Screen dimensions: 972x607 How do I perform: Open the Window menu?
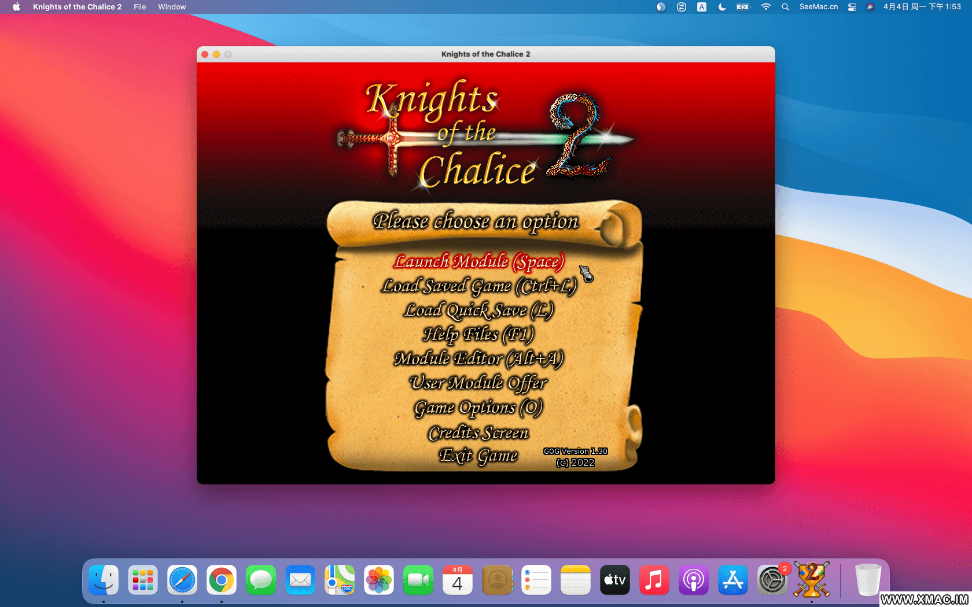click(x=172, y=7)
